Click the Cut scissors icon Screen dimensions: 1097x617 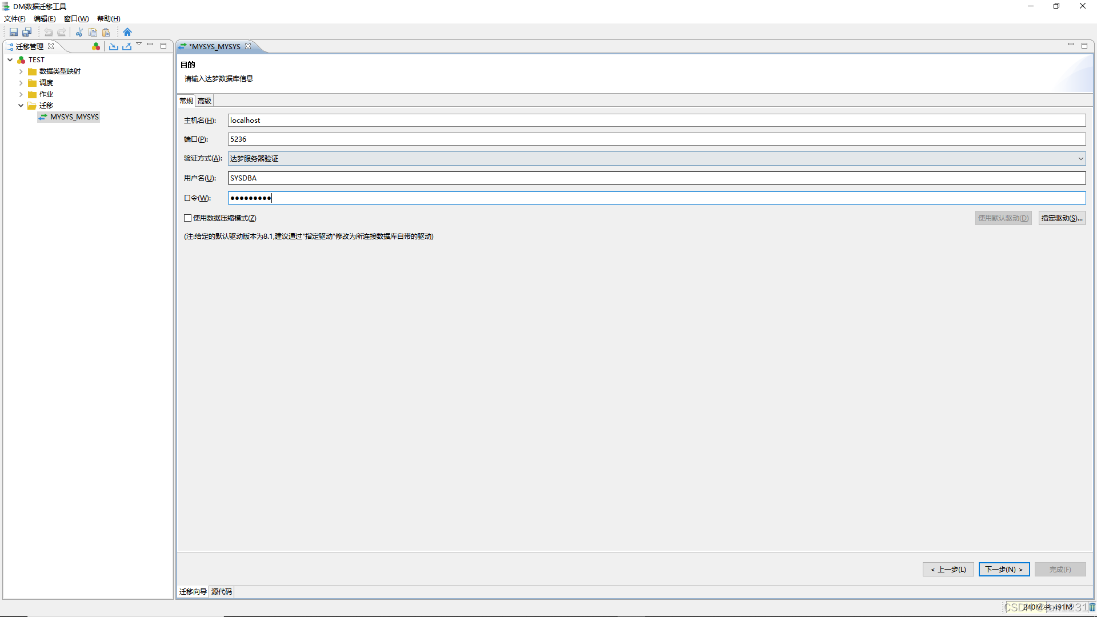point(79,33)
